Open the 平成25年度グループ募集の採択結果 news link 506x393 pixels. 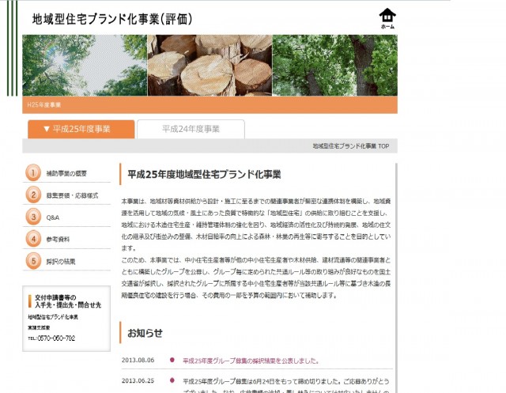coord(250,361)
